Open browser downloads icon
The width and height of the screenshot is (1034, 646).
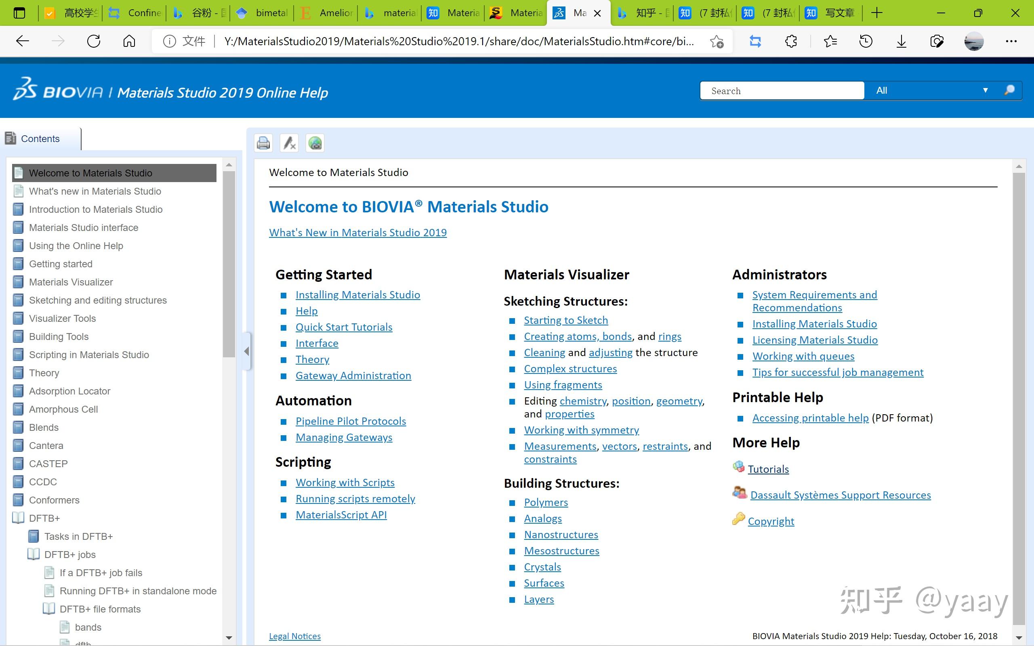[901, 42]
